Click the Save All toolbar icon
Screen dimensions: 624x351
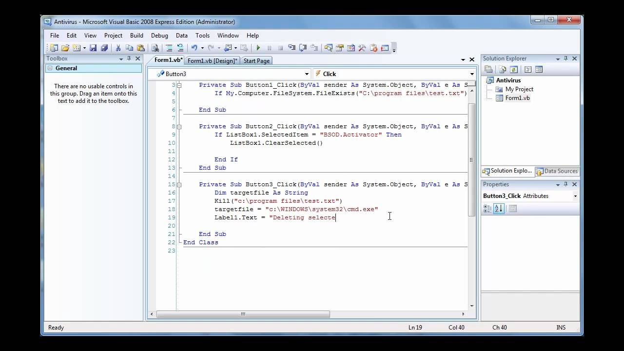click(104, 48)
